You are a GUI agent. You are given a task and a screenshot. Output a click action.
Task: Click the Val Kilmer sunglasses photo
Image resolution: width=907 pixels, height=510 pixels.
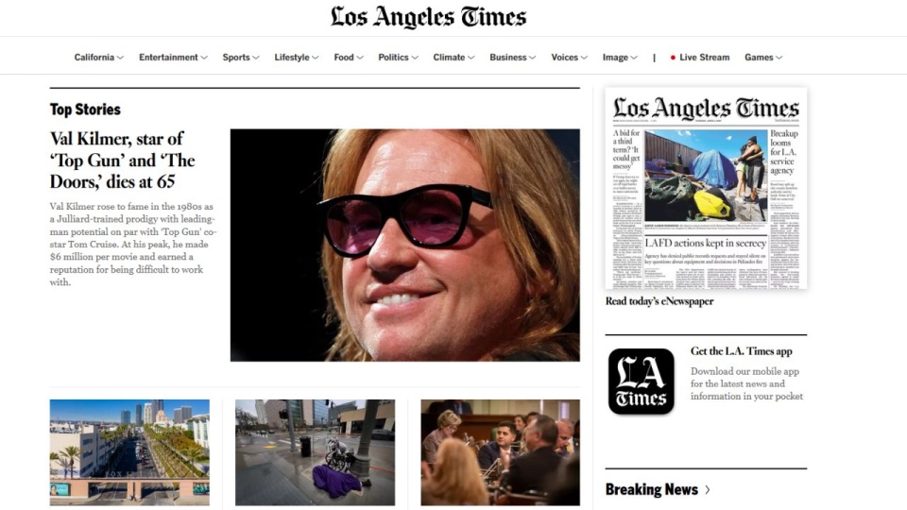point(405,246)
